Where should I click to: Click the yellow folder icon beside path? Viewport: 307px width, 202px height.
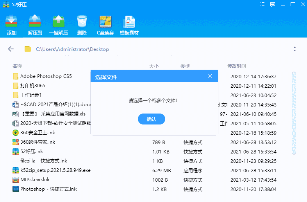click(28, 49)
